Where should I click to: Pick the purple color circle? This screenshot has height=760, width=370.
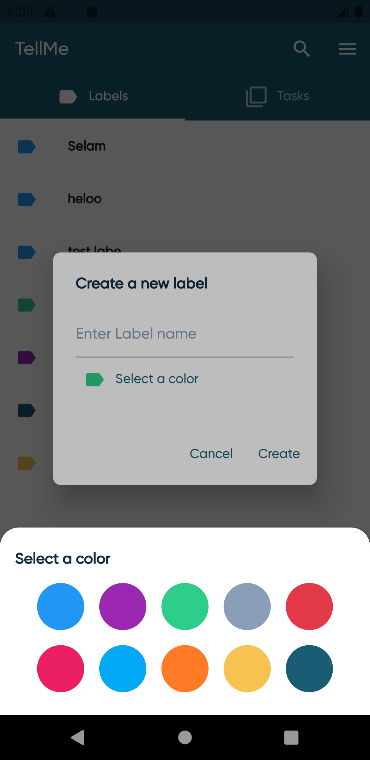[123, 606]
